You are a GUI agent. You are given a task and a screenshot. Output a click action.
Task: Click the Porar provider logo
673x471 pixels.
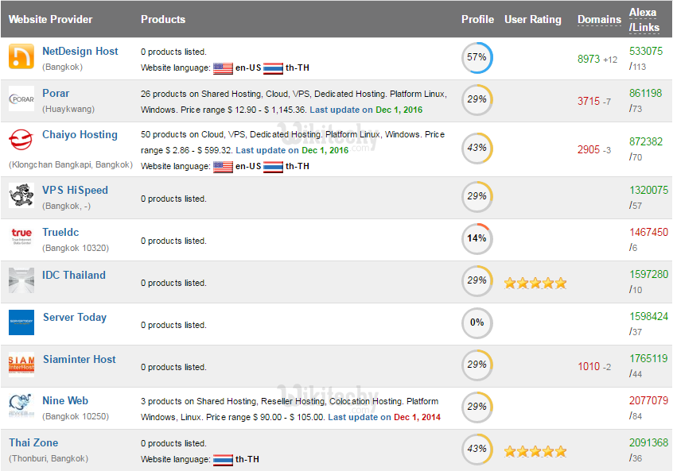click(21, 98)
